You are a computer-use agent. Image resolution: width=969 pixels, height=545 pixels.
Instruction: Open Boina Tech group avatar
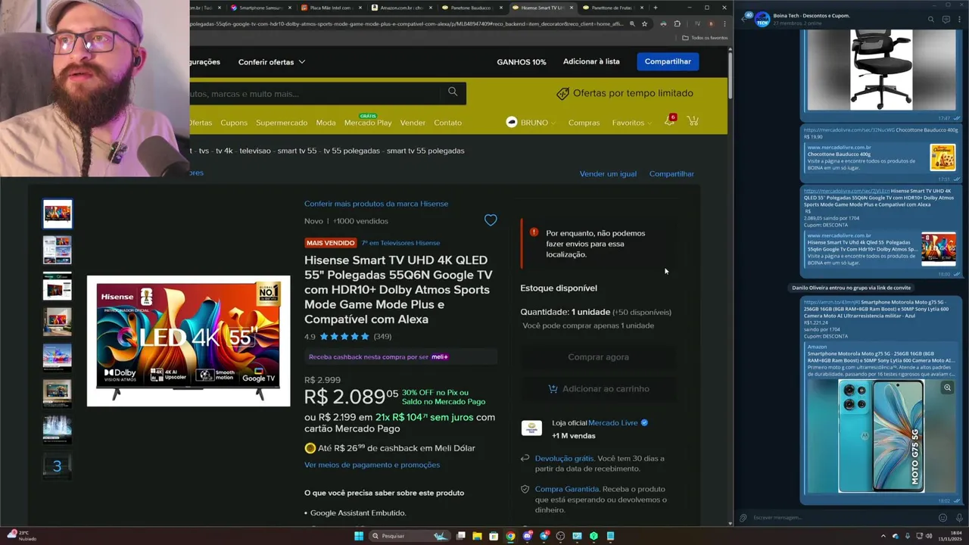762,19
